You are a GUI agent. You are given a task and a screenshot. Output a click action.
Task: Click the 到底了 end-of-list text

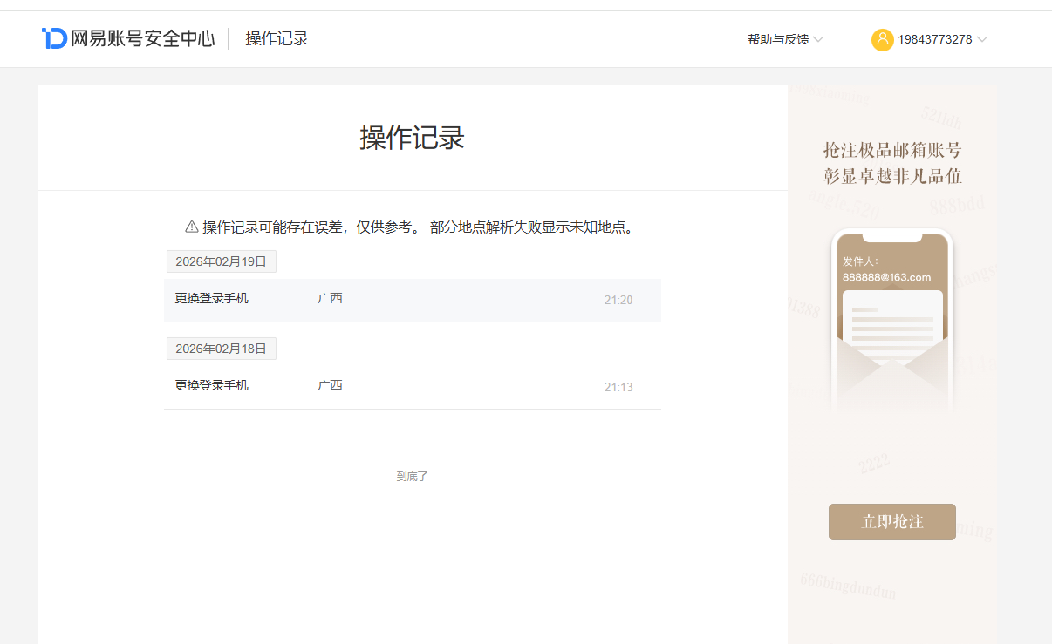(413, 477)
